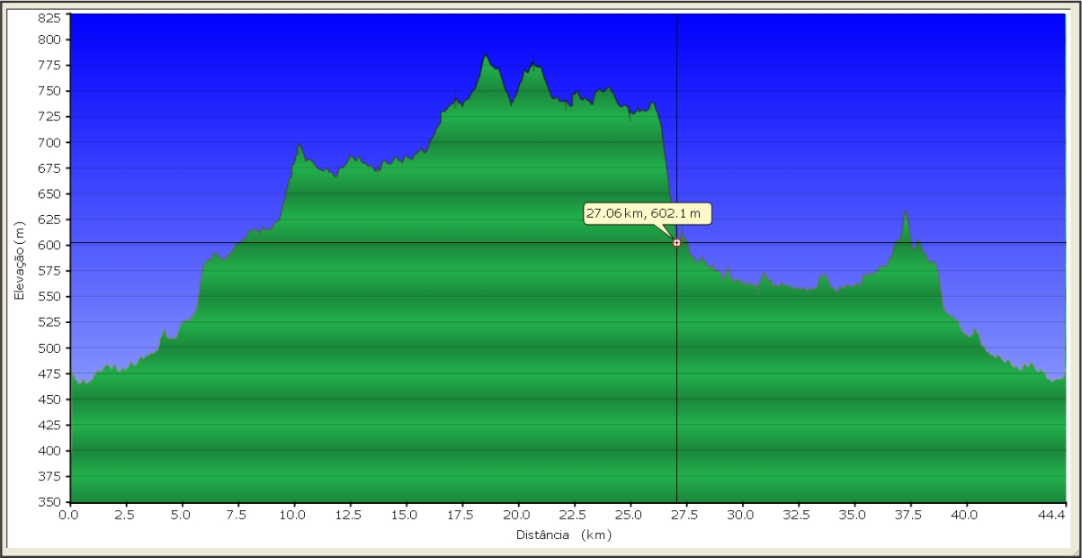This screenshot has width=1082, height=558.
Task: Click the 0.0 distance axis label
Action: click(69, 516)
